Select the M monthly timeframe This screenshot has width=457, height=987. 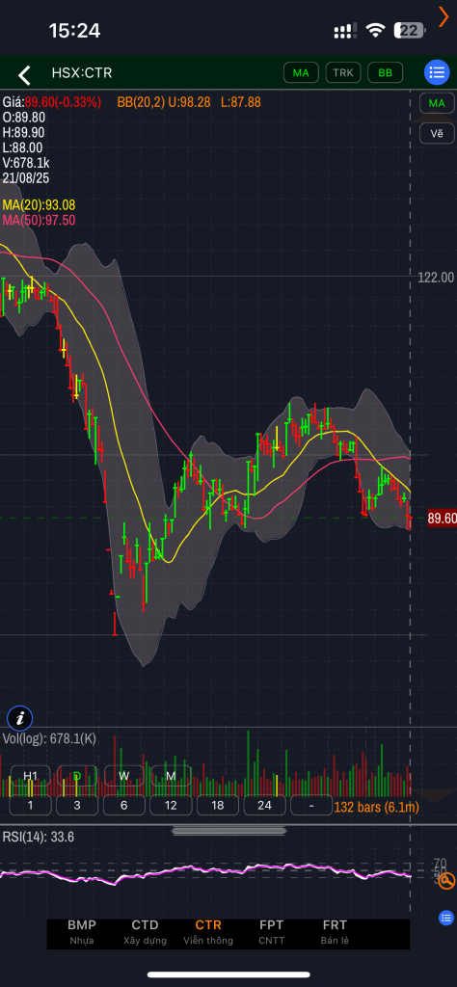(x=171, y=776)
